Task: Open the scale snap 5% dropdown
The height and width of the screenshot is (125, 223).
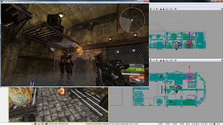Action: 212,124
